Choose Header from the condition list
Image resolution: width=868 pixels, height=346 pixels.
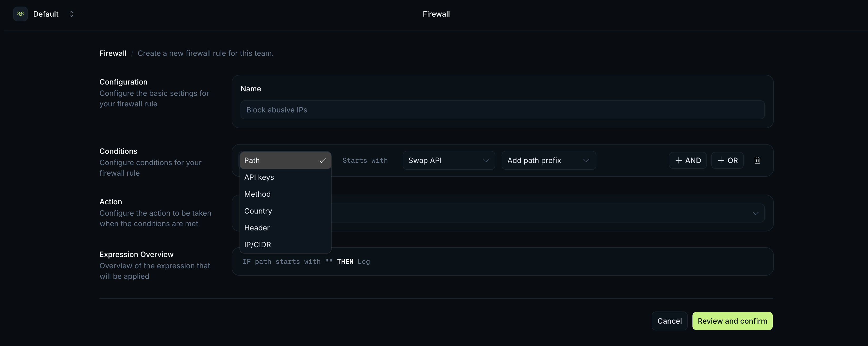(285, 228)
